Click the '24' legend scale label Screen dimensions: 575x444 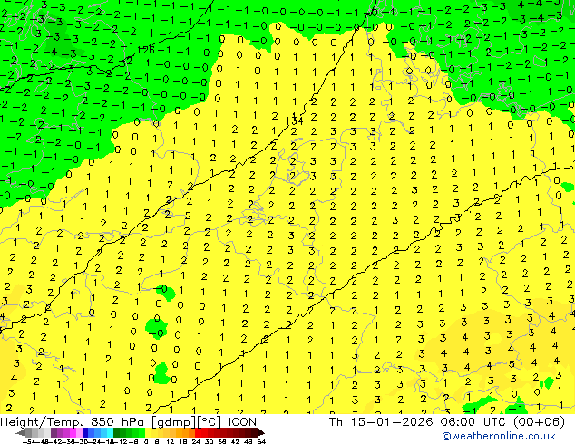196,441
